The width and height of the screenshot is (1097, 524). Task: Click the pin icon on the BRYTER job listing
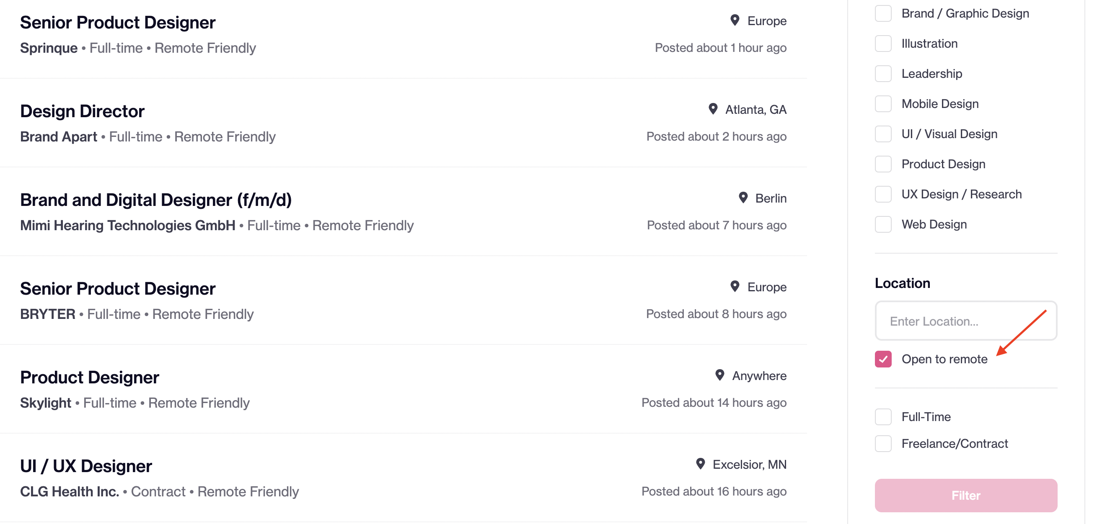(735, 286)
